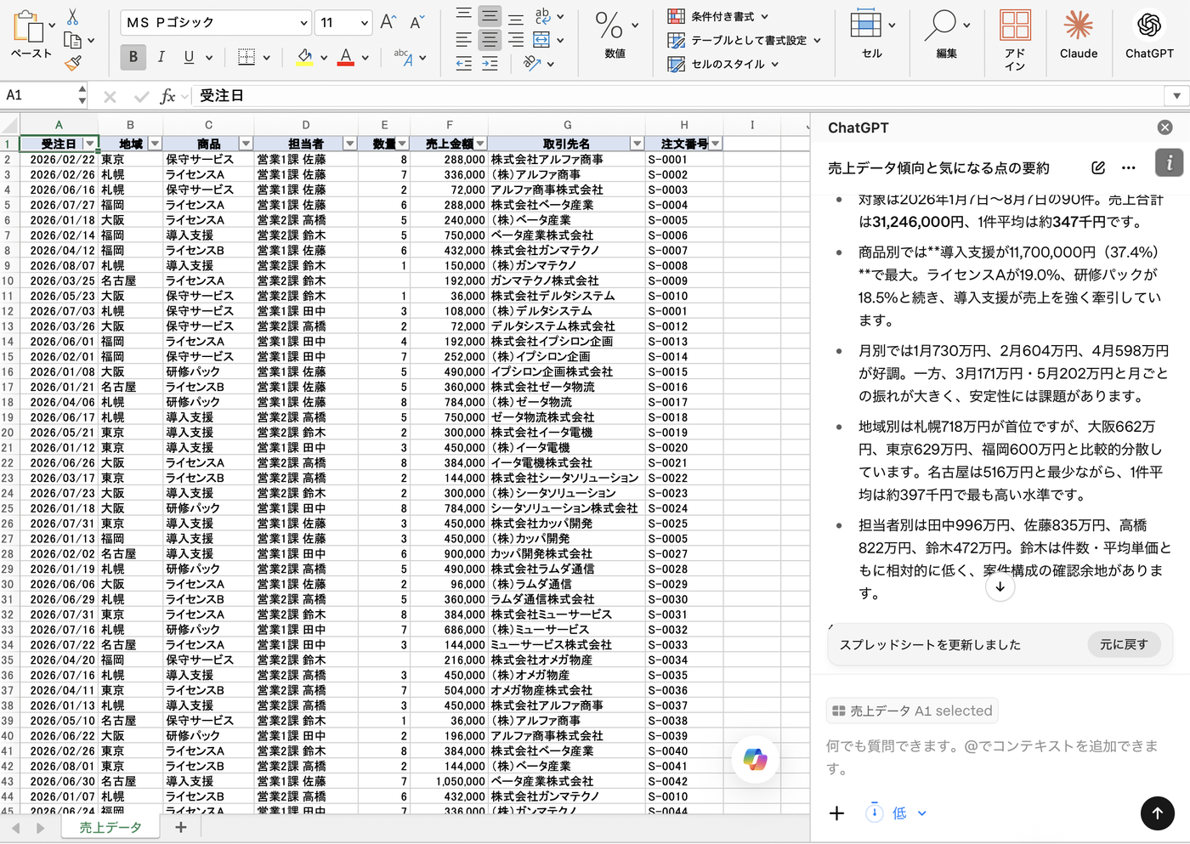Launch the Claude add-in icon

(x=1079, y=25)
